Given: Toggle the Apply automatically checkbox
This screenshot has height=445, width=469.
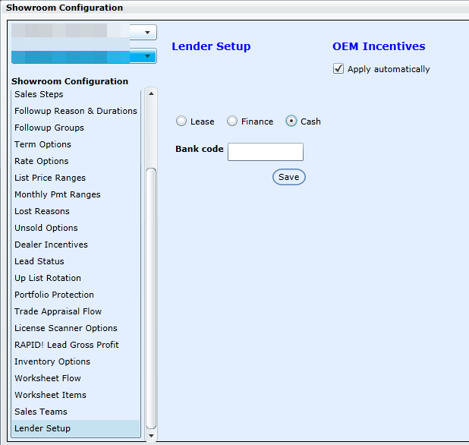Looking at the screenshot, I should [x=338, y=69].
